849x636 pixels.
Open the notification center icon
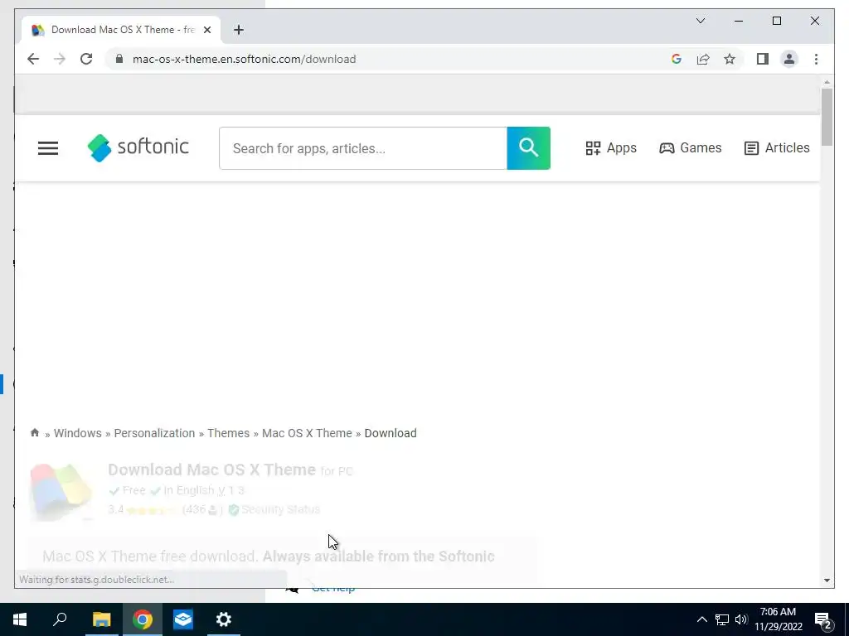pyautogui.click(x=823, y=619)
